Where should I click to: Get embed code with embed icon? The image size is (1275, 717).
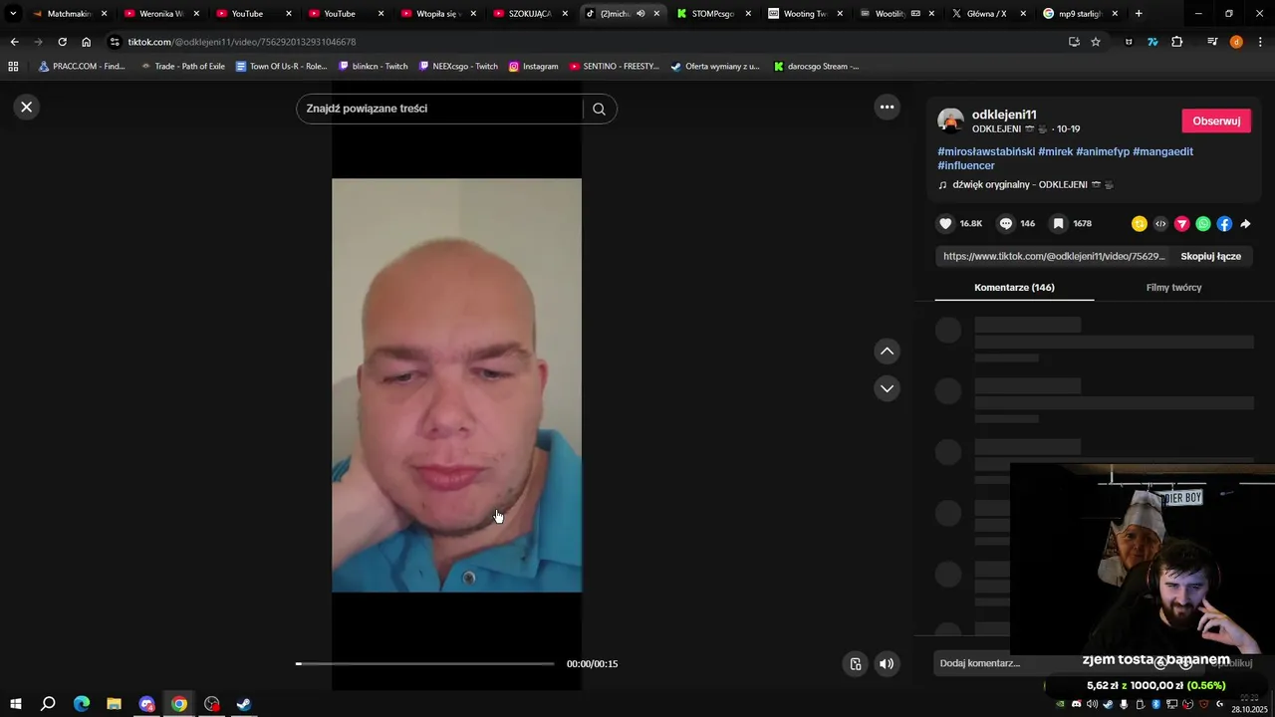[x=1160, y=224]
